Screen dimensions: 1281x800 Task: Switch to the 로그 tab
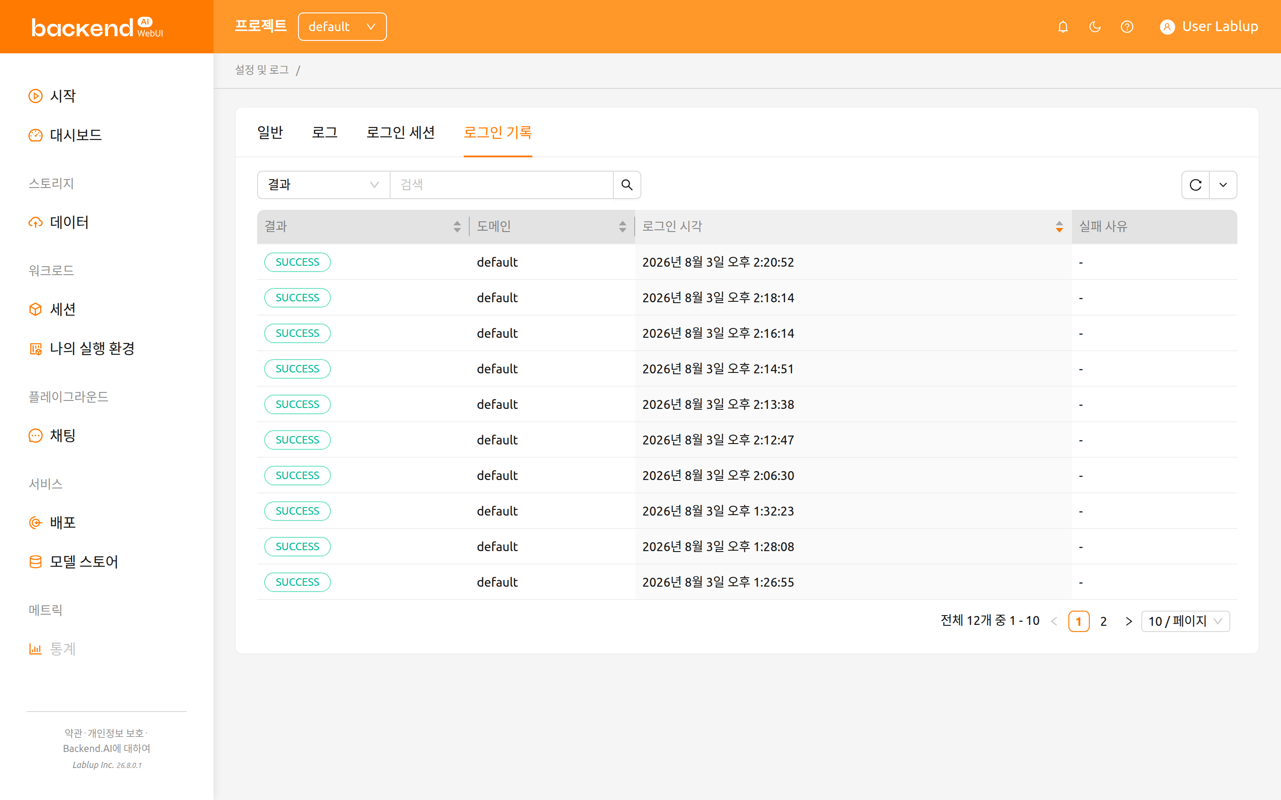[x=325, y=132]
